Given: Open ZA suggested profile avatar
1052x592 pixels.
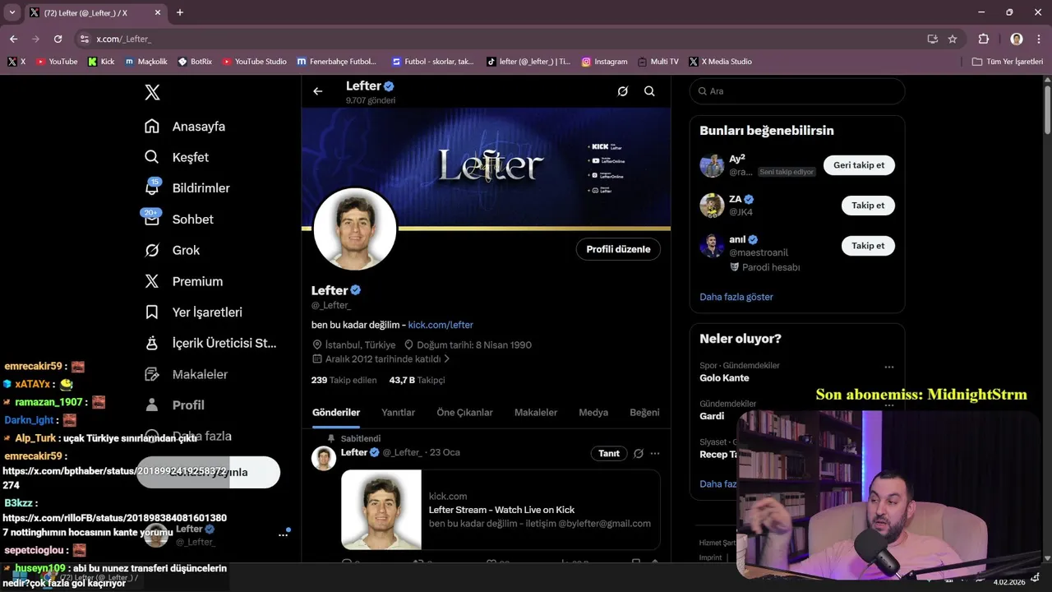Looking at the screenshot, I should point(712,206).
